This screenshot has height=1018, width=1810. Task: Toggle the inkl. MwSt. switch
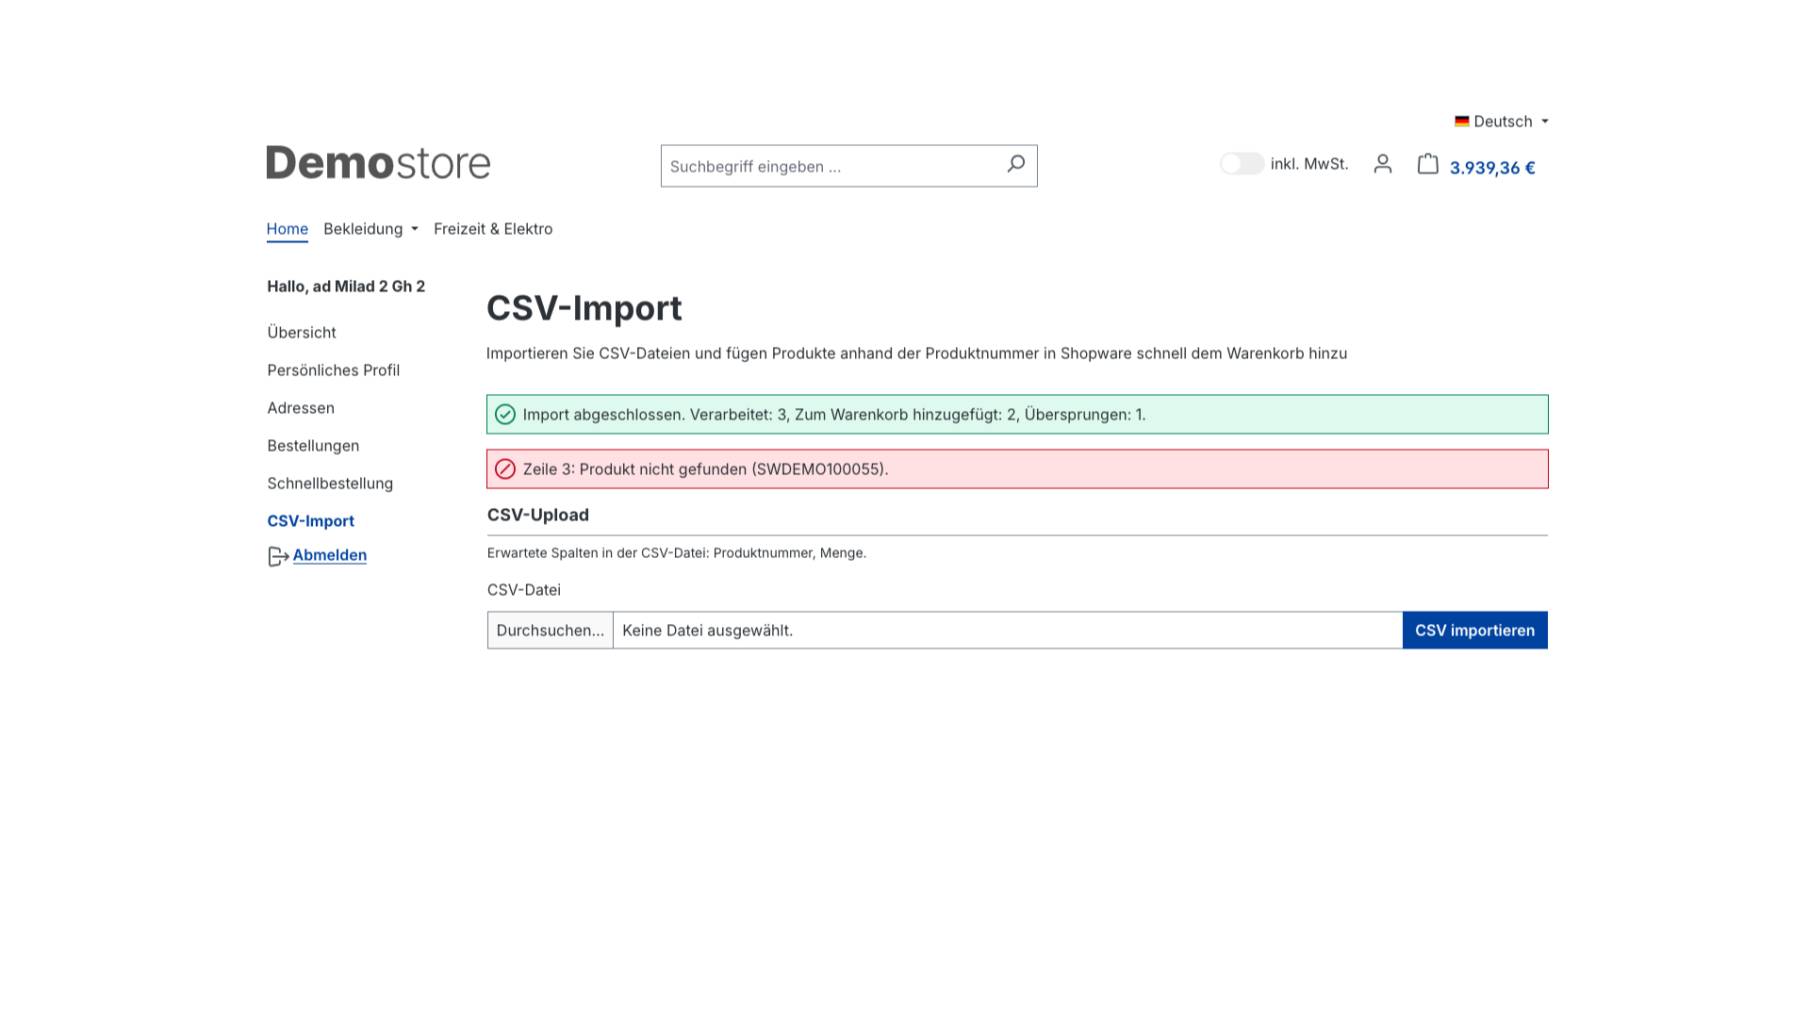click(x=1241, y=164)
